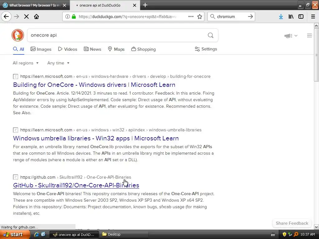Open the downloads panel
Screen dimensions: 319x239
coord(281,17)
